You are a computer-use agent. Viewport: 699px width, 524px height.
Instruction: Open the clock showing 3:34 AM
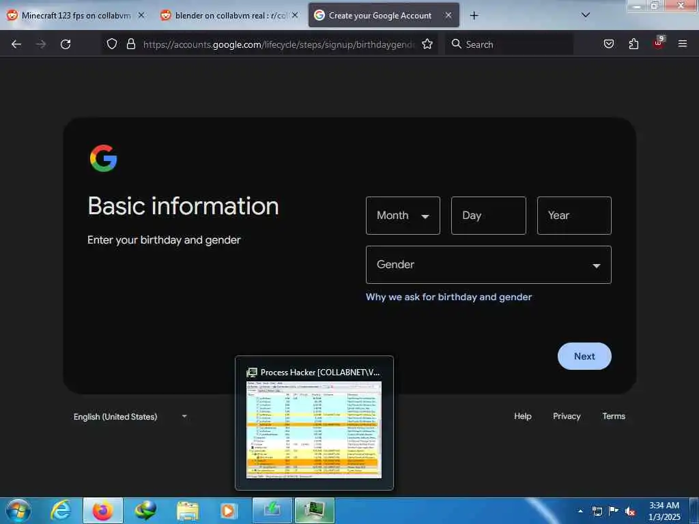tap(664, 511)
